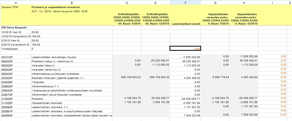The image size is (292, 121).
Task: Click 'Yrityskaupat ja tytäryhtiöiden omistusosuuksien muutokset'
Action: click(x=67, y=90)
